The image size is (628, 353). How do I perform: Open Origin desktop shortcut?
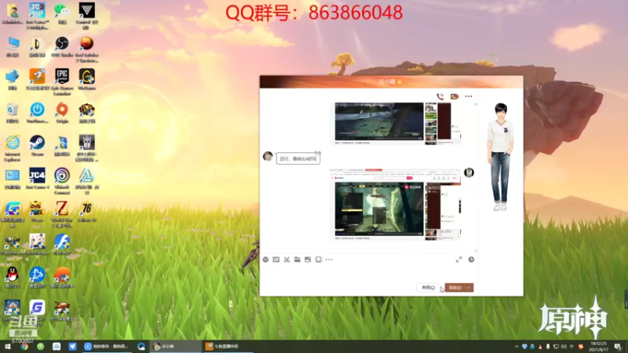tap(62, 113)
